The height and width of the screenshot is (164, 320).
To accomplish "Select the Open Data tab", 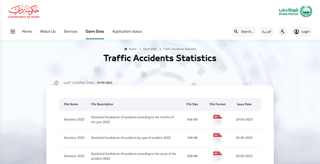I will point(94,32).
